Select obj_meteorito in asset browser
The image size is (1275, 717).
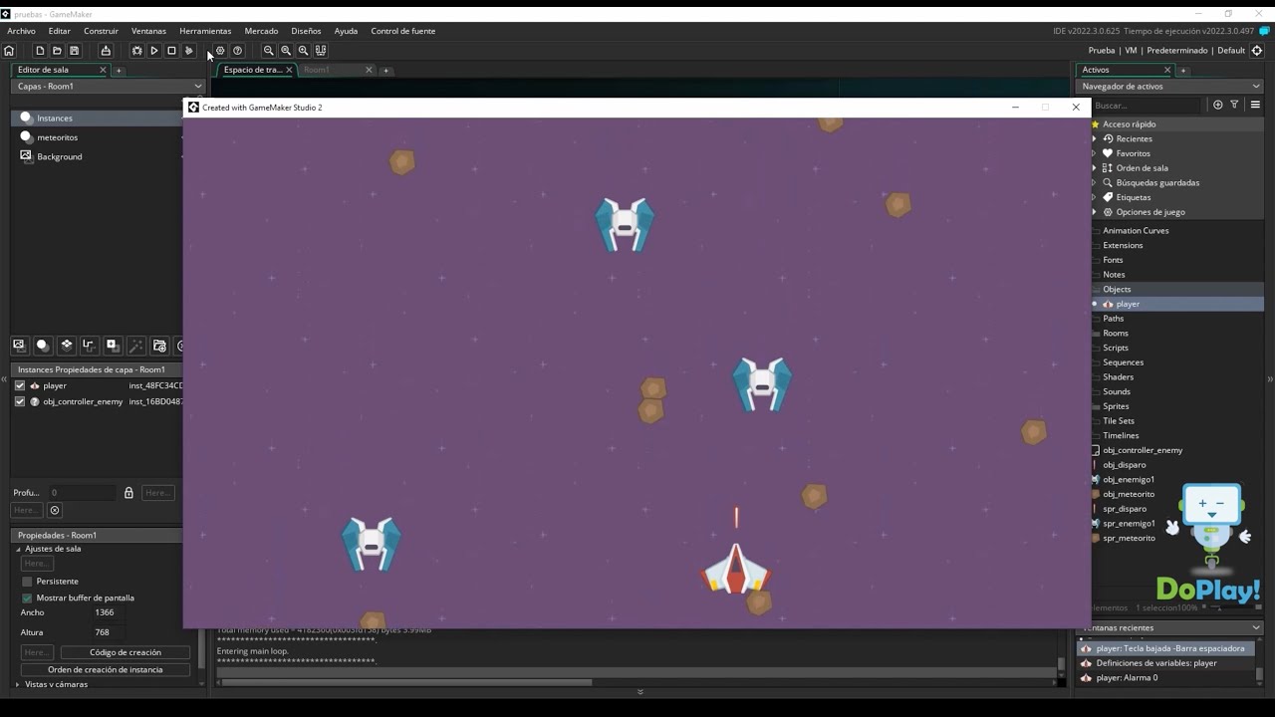(x=1129, y=494)
